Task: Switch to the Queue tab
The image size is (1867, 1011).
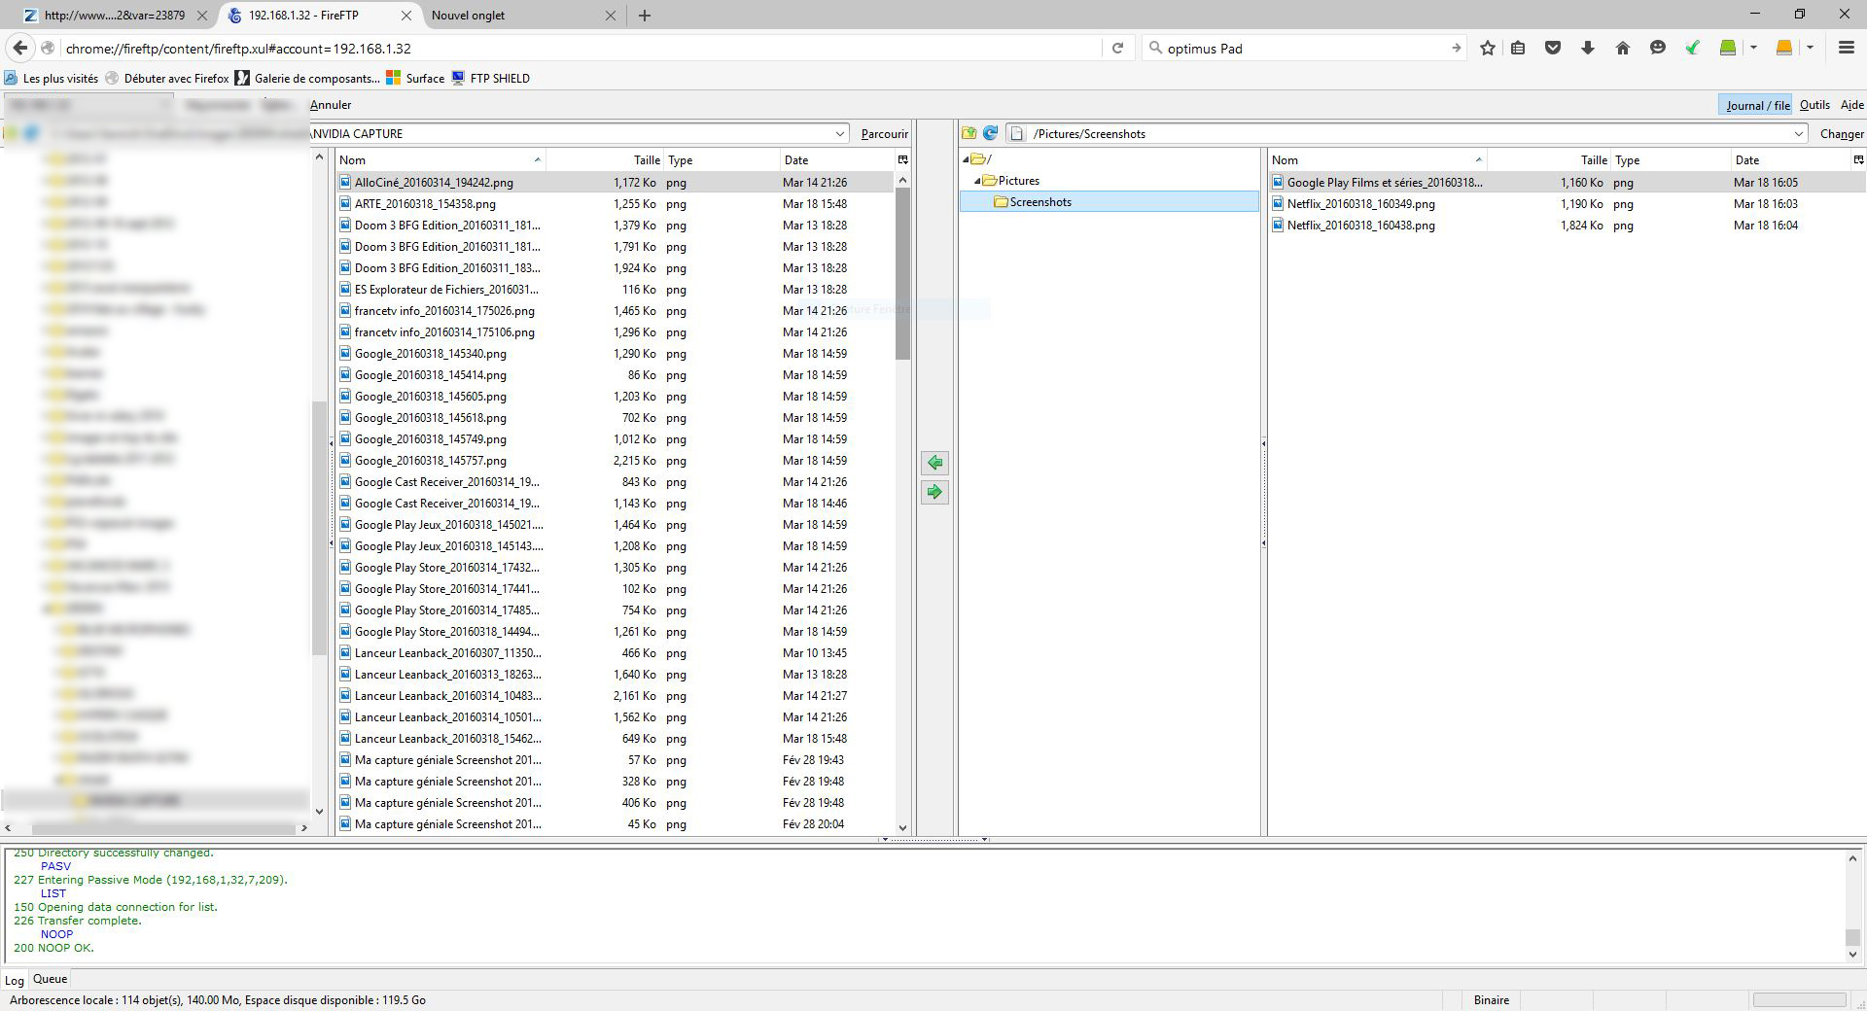Action: (x=51, y=979)
